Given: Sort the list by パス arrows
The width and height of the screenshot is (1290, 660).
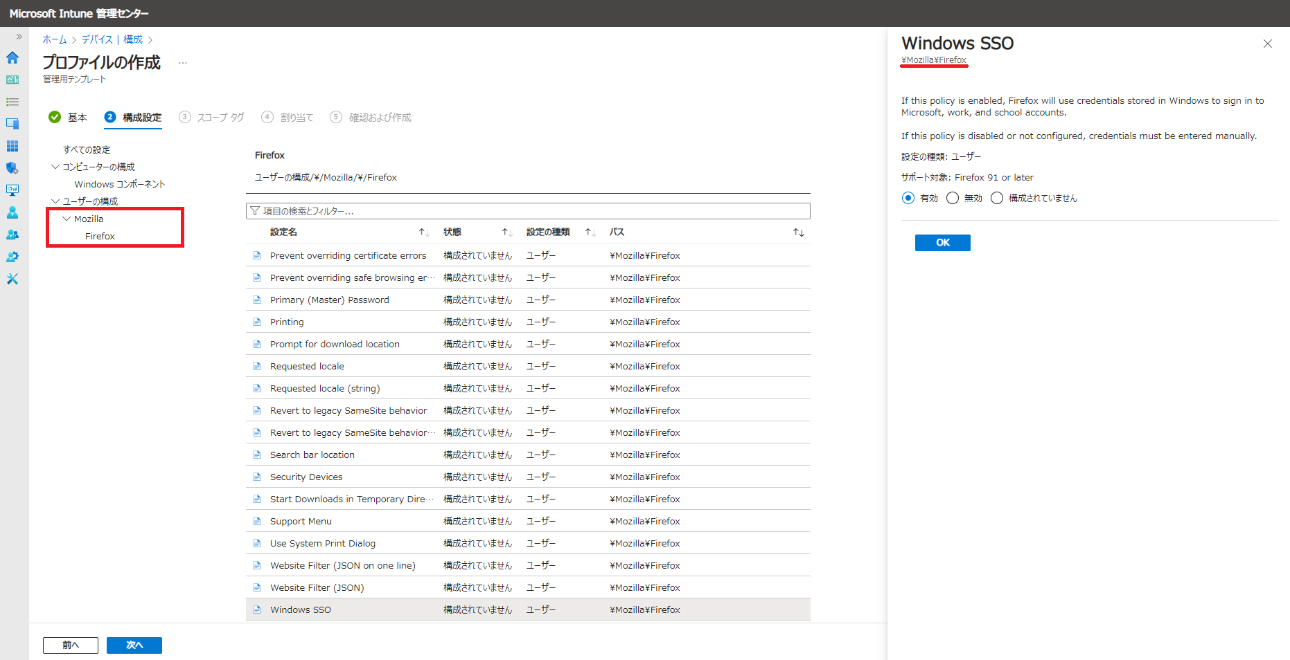Looking at the screenshot, I should 799,232.
